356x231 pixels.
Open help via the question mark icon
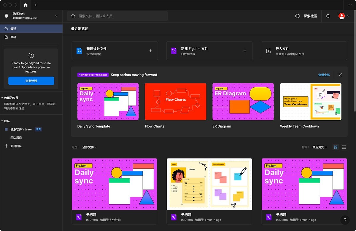[345, 220]
